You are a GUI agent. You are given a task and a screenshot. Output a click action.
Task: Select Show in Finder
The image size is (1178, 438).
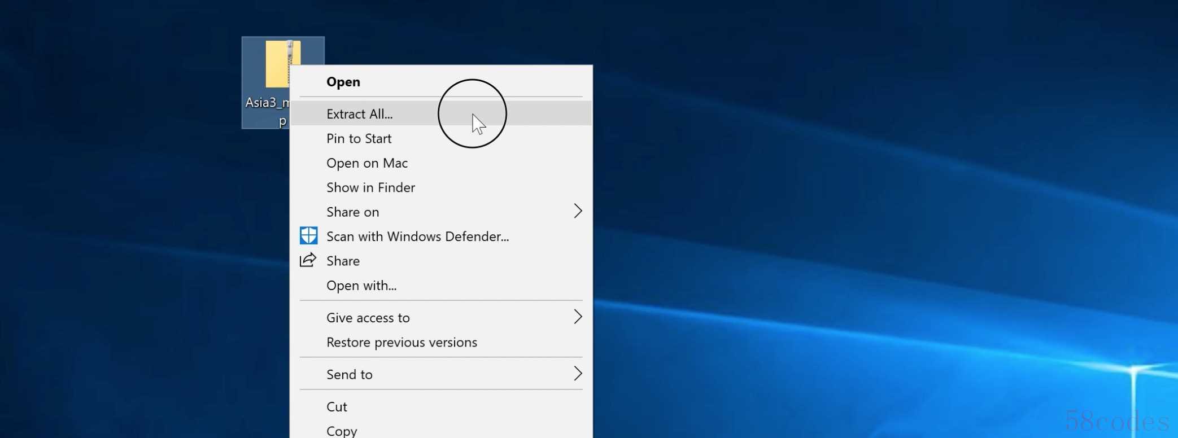tap(370, 187)
